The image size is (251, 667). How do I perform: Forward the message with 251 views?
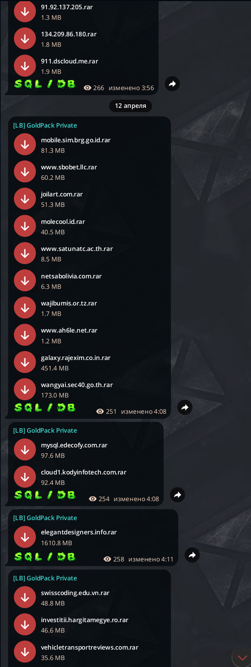(185, 407)
